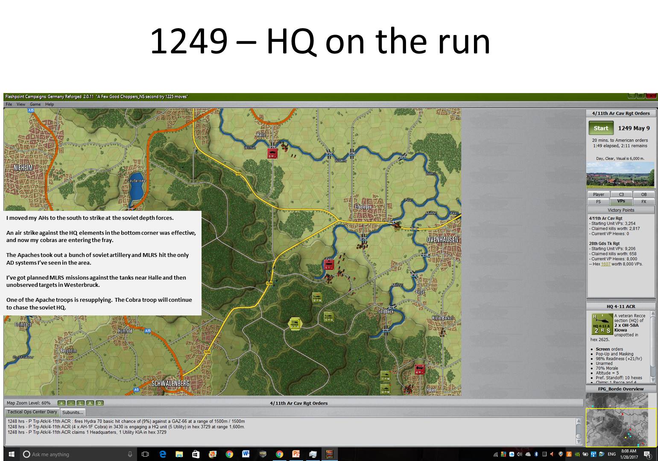658x461 pixels.
Task: Select the olive helicopter unit labelled 5
Action: point(328,317)
